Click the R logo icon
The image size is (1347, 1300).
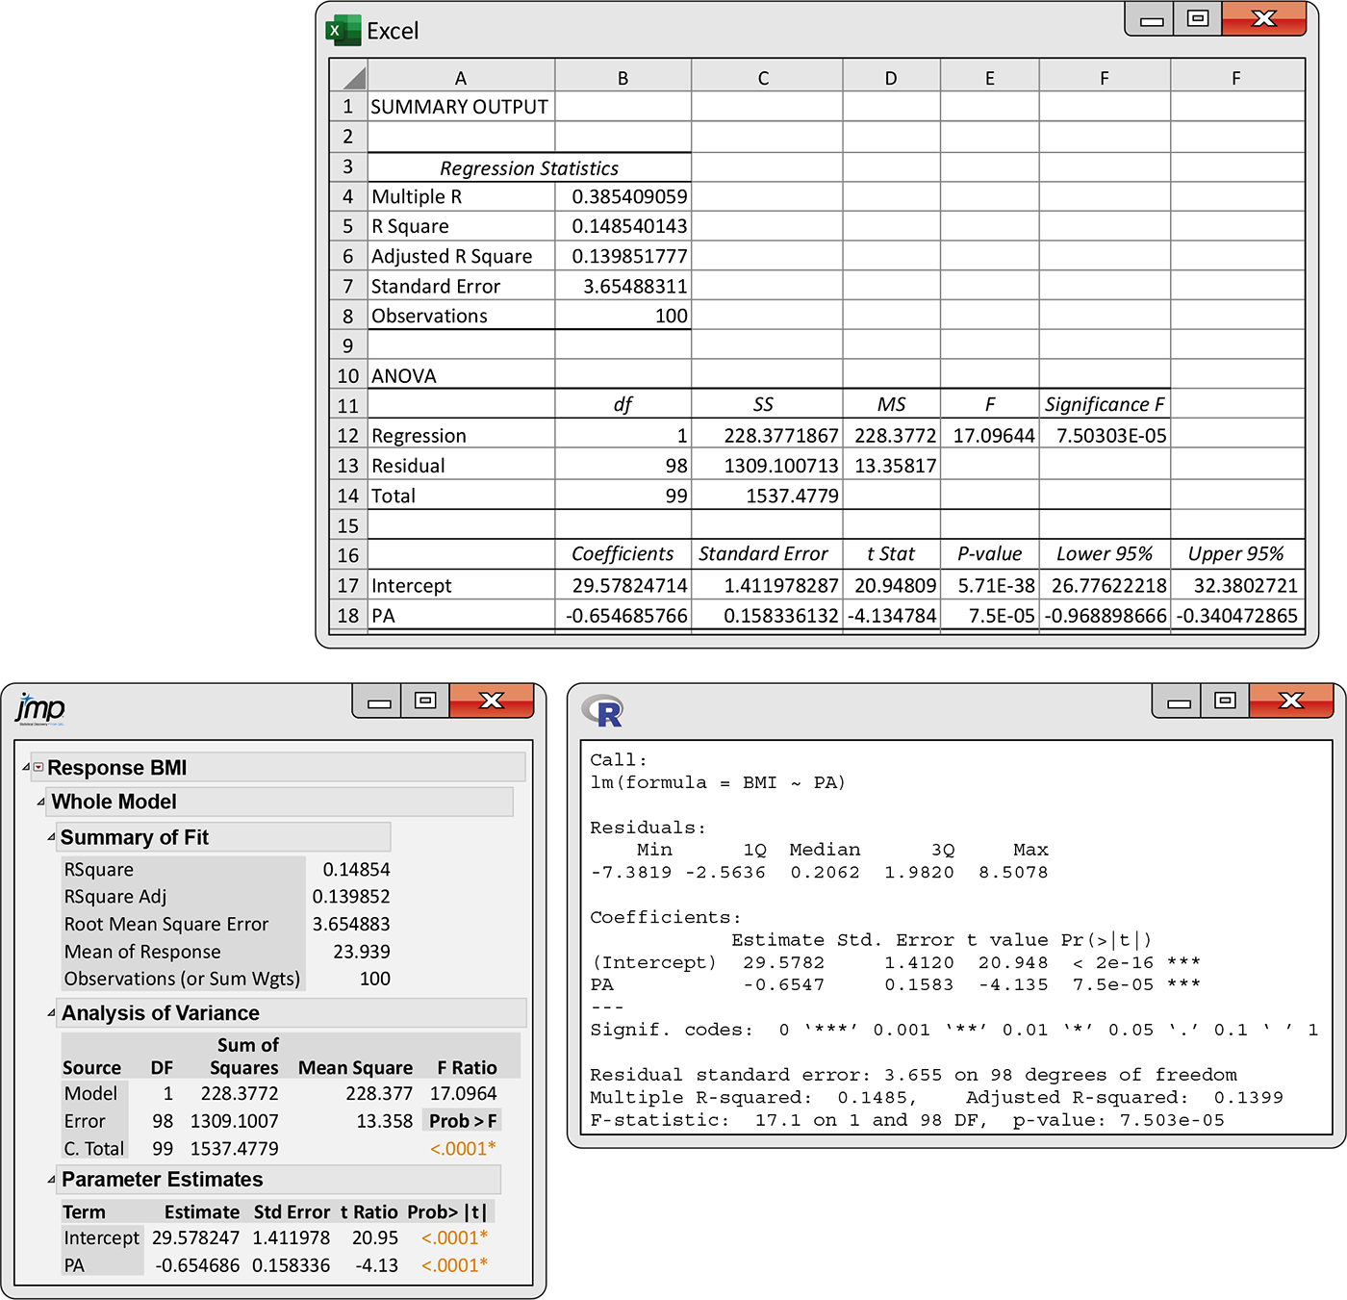pos(603,711)
